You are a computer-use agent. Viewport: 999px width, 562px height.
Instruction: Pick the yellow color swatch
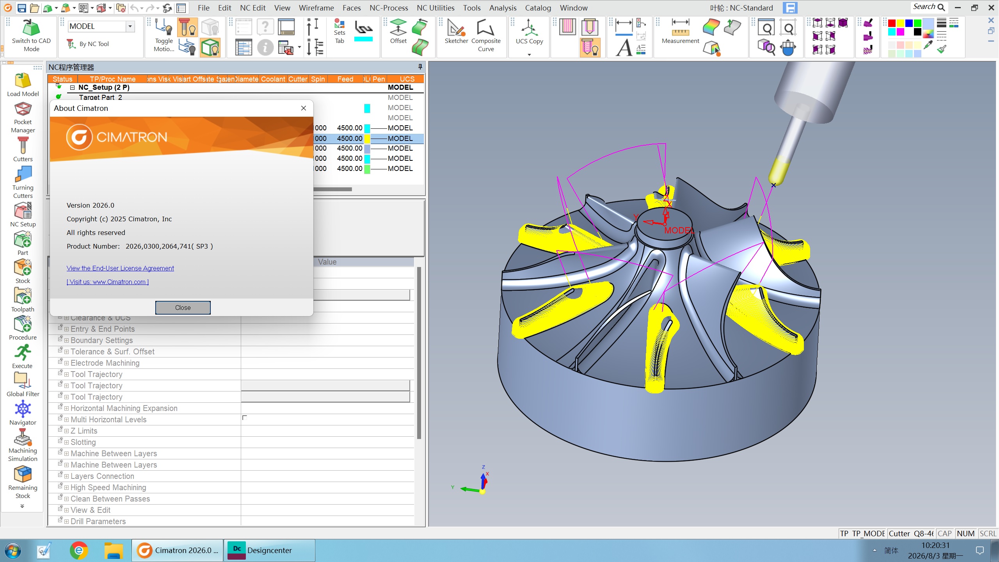coord(900,23)
